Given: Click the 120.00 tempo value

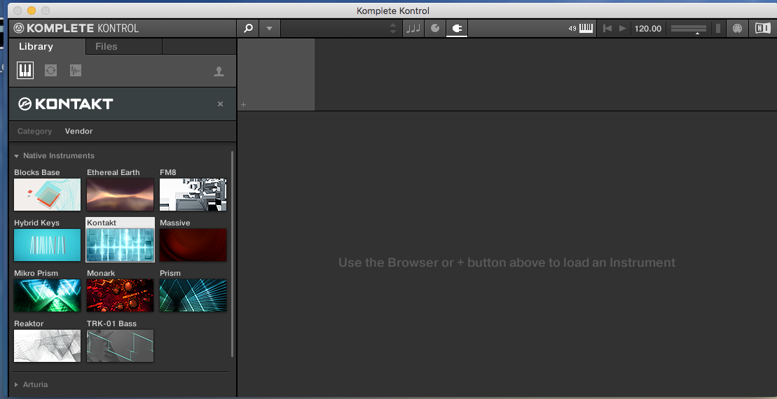Looking at the screenshot, I should click(647, 29).
